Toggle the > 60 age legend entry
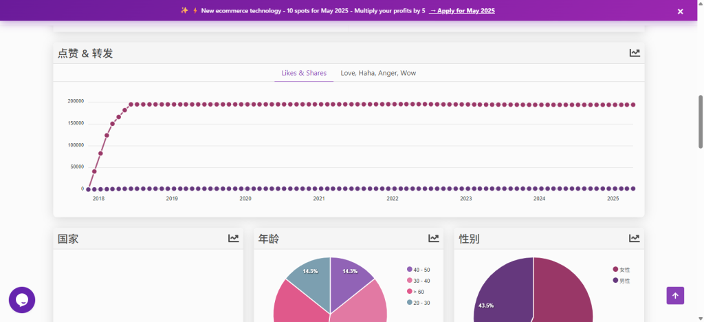This screenshot has height=322, width=704. (x=415, y=292)
